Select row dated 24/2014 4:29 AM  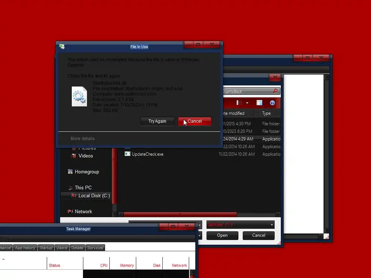251,139
